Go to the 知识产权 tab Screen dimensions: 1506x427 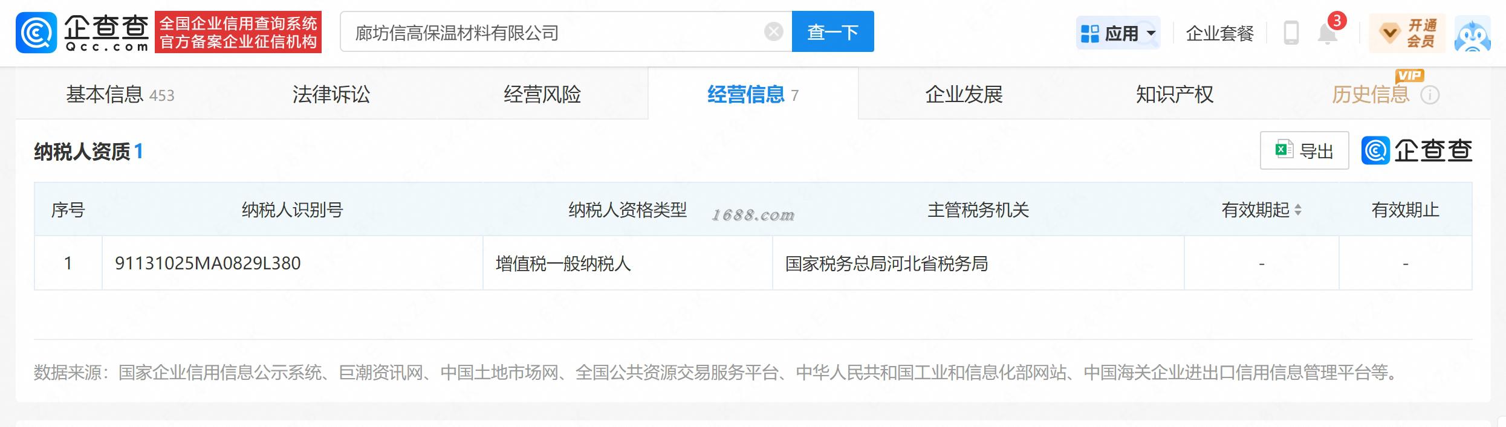pyautogui.click(x=1175, y=94)
